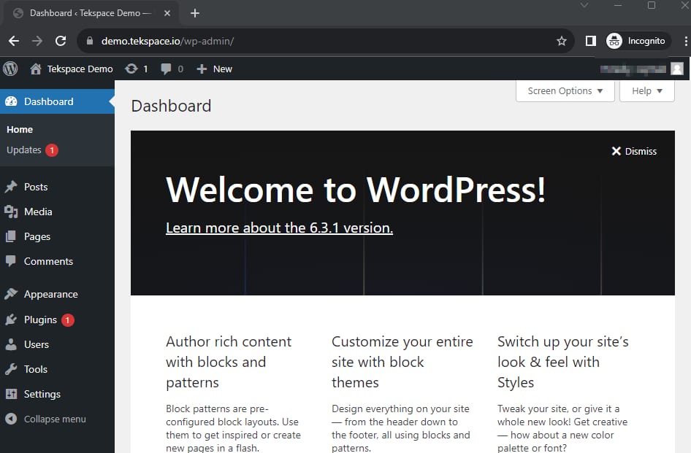Follow Learn more about the 6.3.1 version link
The image size is (691, 453).
[x=280, y=228]
